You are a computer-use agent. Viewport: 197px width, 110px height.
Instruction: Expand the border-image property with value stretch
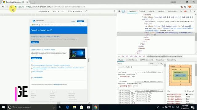point(167,103)
